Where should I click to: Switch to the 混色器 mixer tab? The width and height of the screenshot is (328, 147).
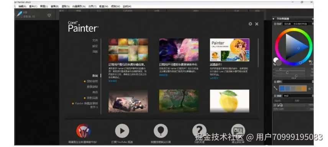click(287, 24)
